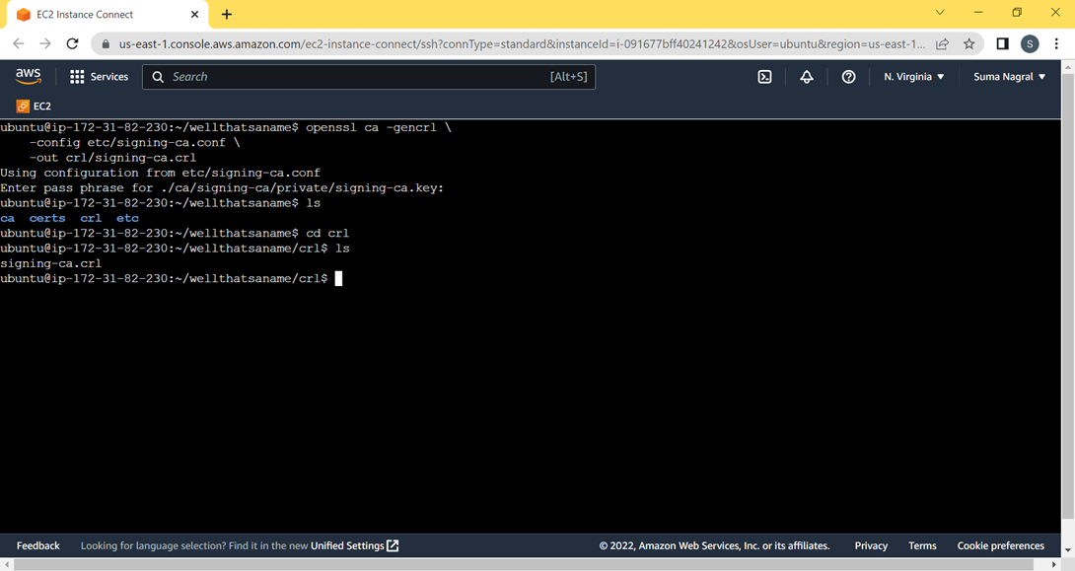This screenshot has width=1075, height=571.
Task: Click the Feedback button
Action: [37, 545]
